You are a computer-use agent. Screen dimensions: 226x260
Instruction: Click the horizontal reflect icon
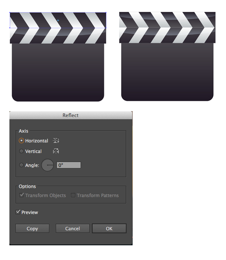click(x=56, y=141)
